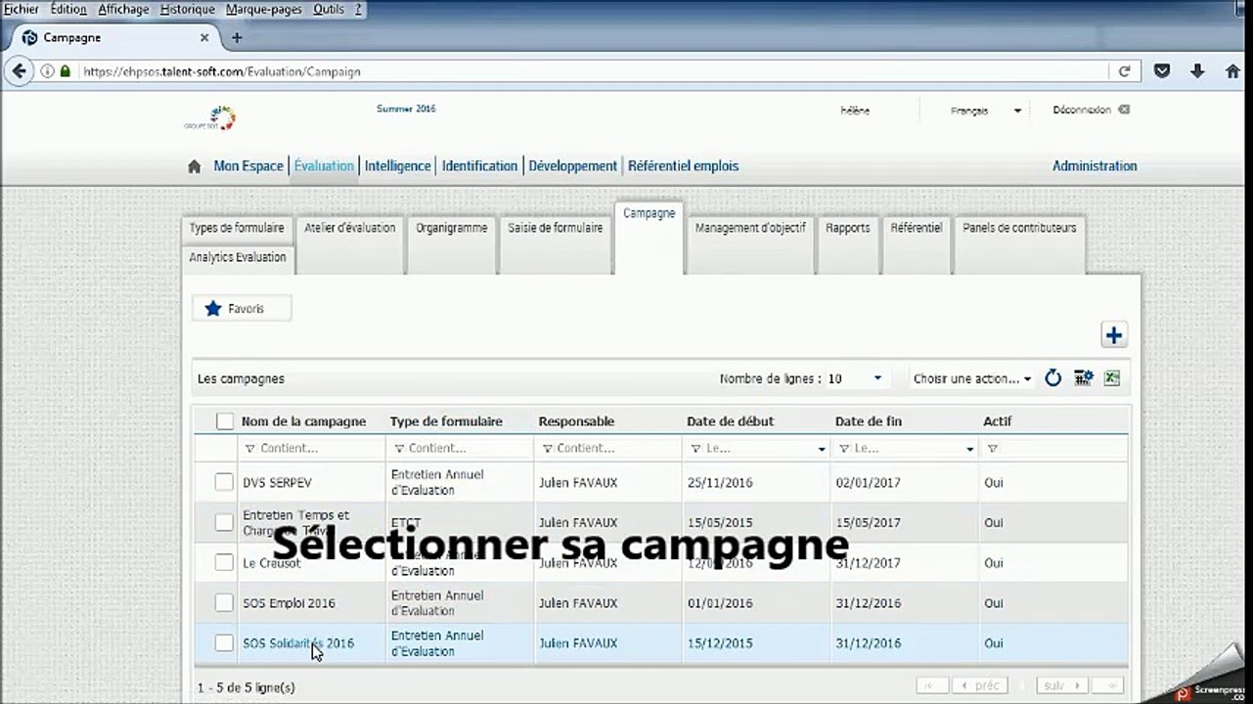Open the Date de fin filter dropdown arrow

click(x=970, y=450)
